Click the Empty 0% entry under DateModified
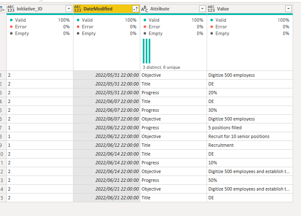The image size is (301, 216). 106,33
